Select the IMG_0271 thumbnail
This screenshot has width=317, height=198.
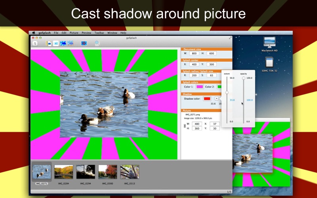[x=42, y=172]
